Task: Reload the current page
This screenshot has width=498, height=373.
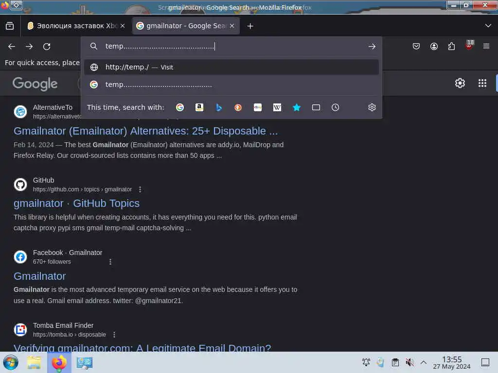Action: click(x=47, y=47)
